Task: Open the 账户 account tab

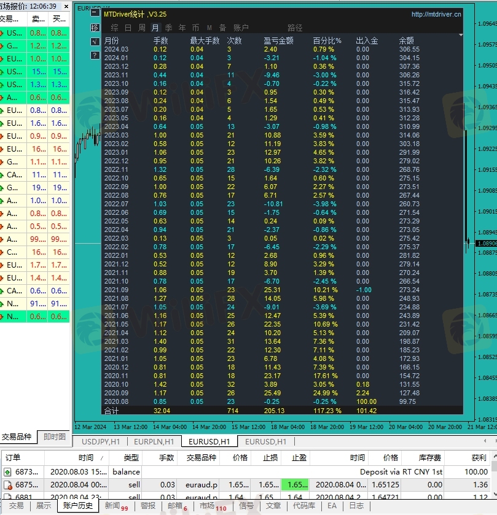Action: [241, 28]
